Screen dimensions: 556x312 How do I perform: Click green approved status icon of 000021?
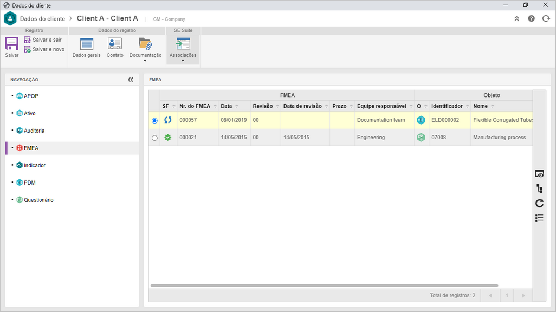[168, 137]
